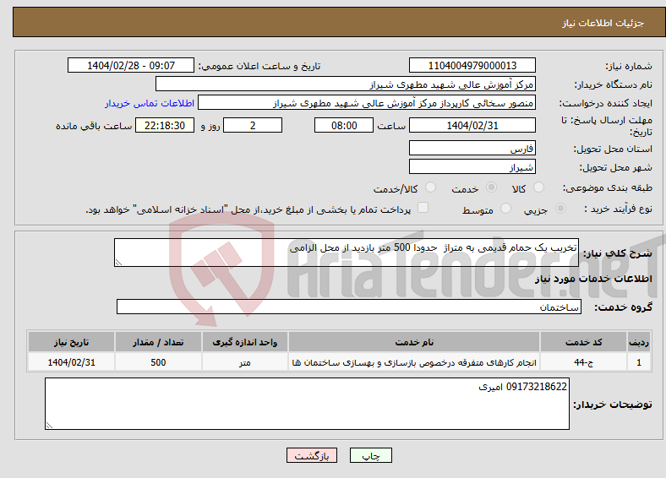Click the جزئیات اطلاعات نیاز header title

pyautogui.click(x=603, y=23)
